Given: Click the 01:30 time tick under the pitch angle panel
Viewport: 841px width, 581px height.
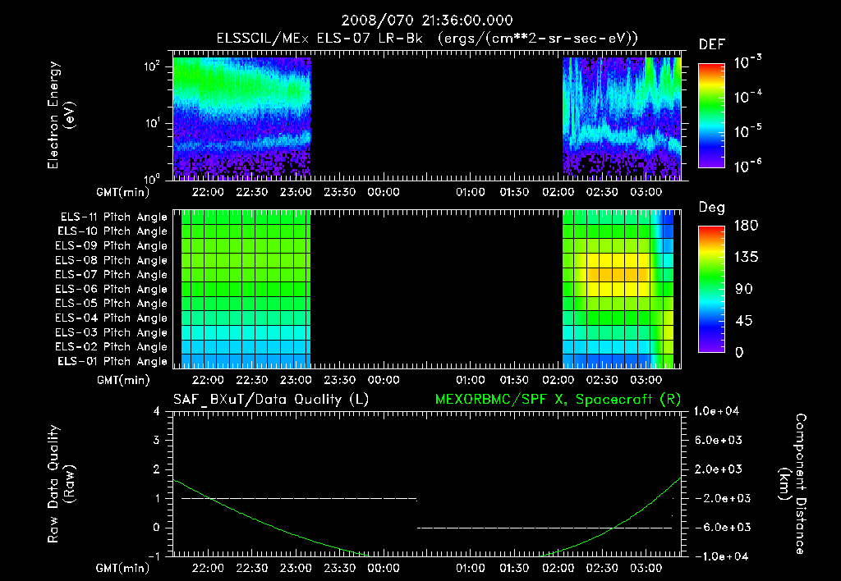Looking at the screenshot, I should (x=514, y=380).
